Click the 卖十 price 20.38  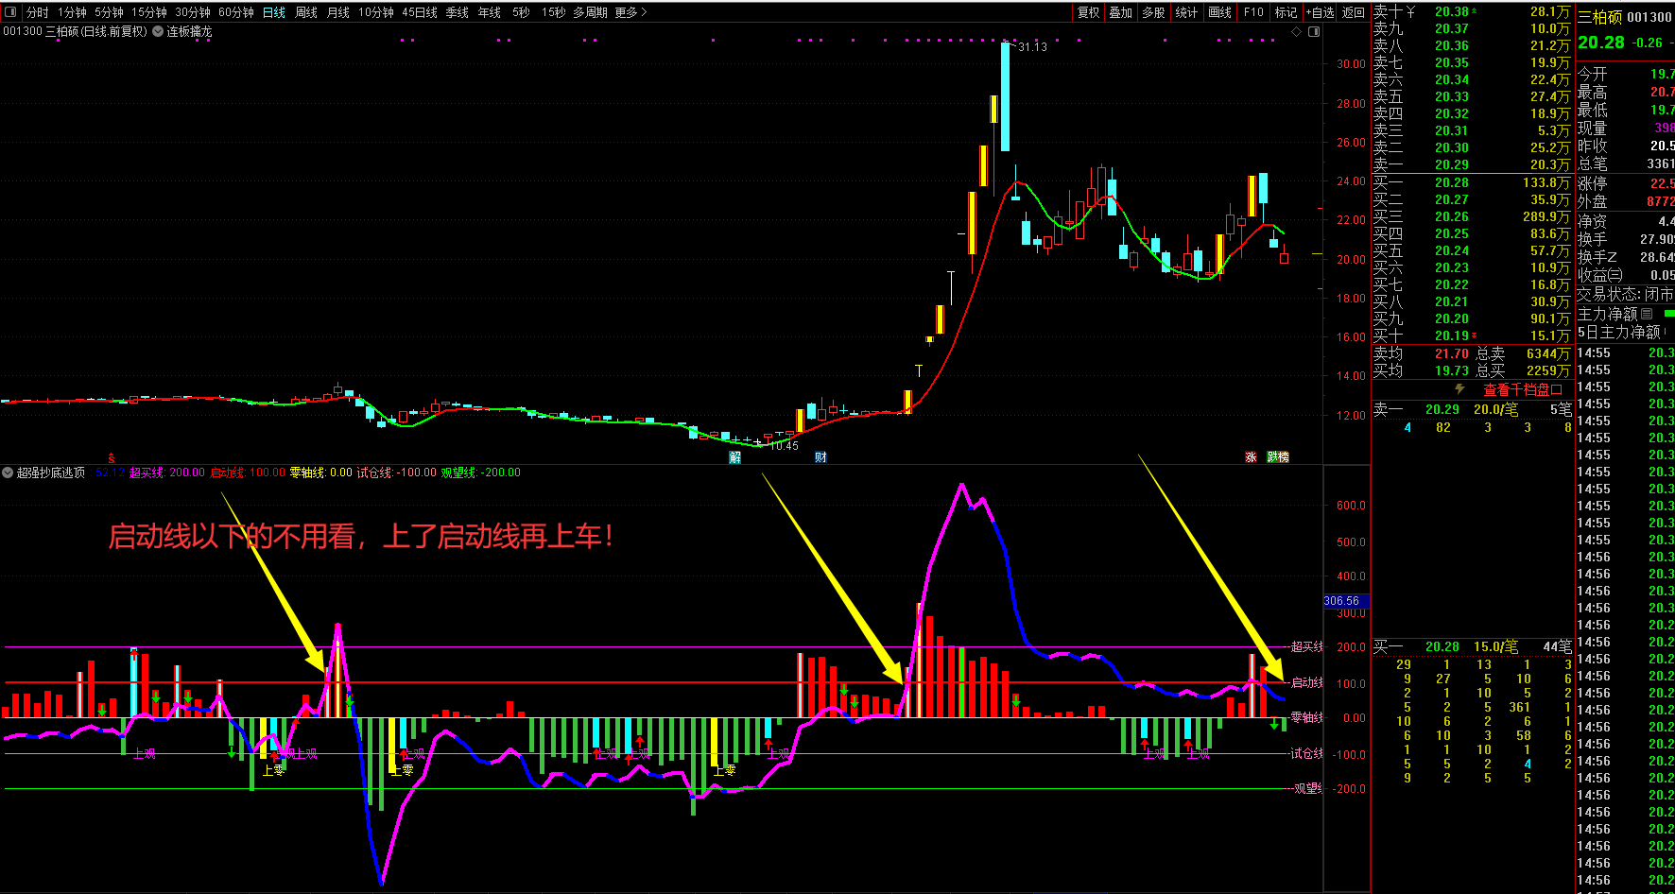pyautogui.click(x=1452, y=11)
